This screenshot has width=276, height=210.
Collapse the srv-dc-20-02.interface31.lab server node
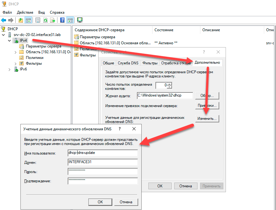[3, 35]
